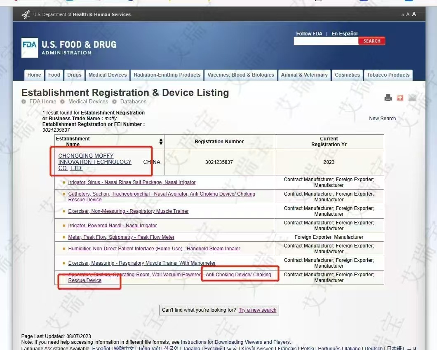The image size is (437, 350).
Task: Open Animal & Veterinary tab
Action: 304,75
